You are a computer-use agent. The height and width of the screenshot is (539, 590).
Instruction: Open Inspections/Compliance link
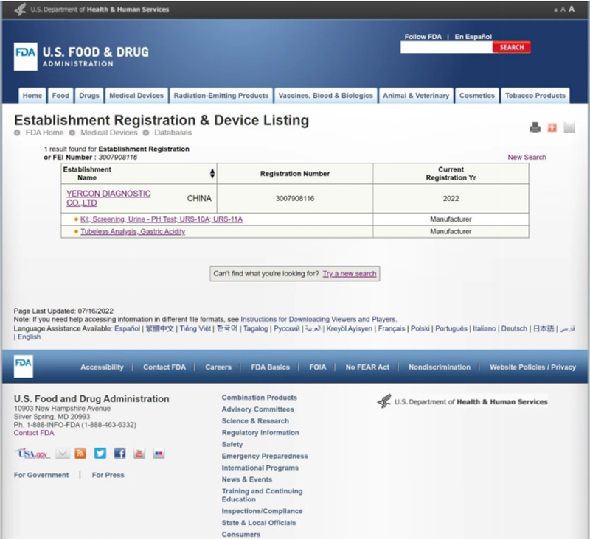click(262, 511)
